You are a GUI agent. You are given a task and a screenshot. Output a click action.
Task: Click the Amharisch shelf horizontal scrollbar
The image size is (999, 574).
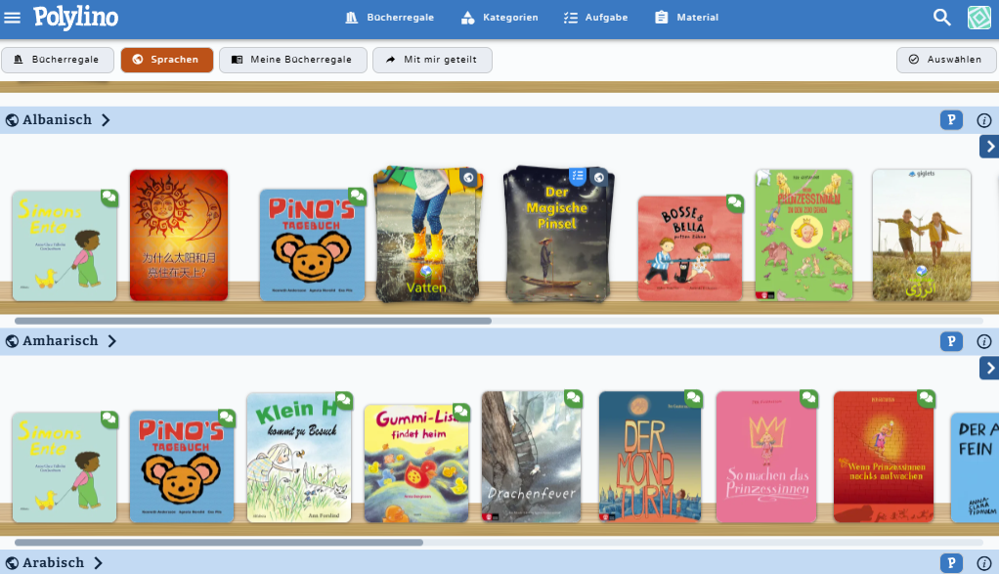[x=219, y=543]
